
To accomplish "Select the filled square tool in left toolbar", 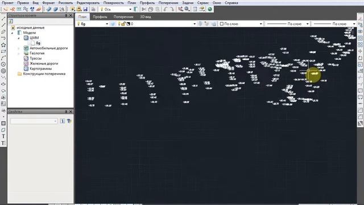I will pyautogui.click(x=3, y=124).
